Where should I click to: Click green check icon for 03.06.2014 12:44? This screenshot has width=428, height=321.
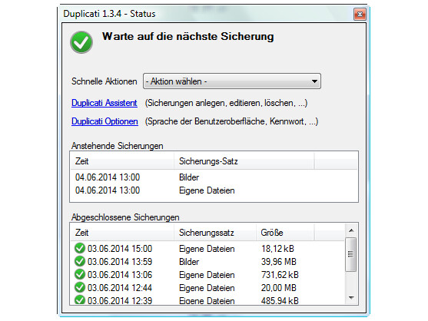tap(80, 287)
